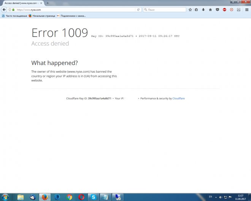Bookmark this page with the star icon
Screen dimensions: 251x201
click(x=190, y=10)
